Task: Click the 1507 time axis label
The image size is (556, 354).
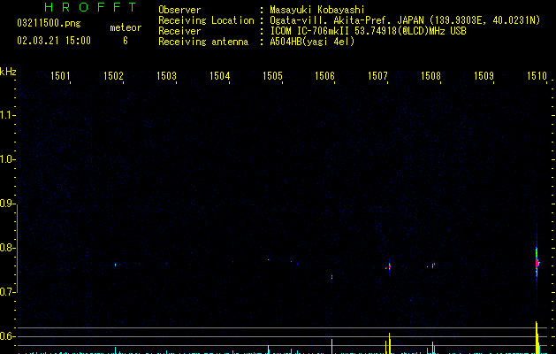Action: (x=377, y=76)
